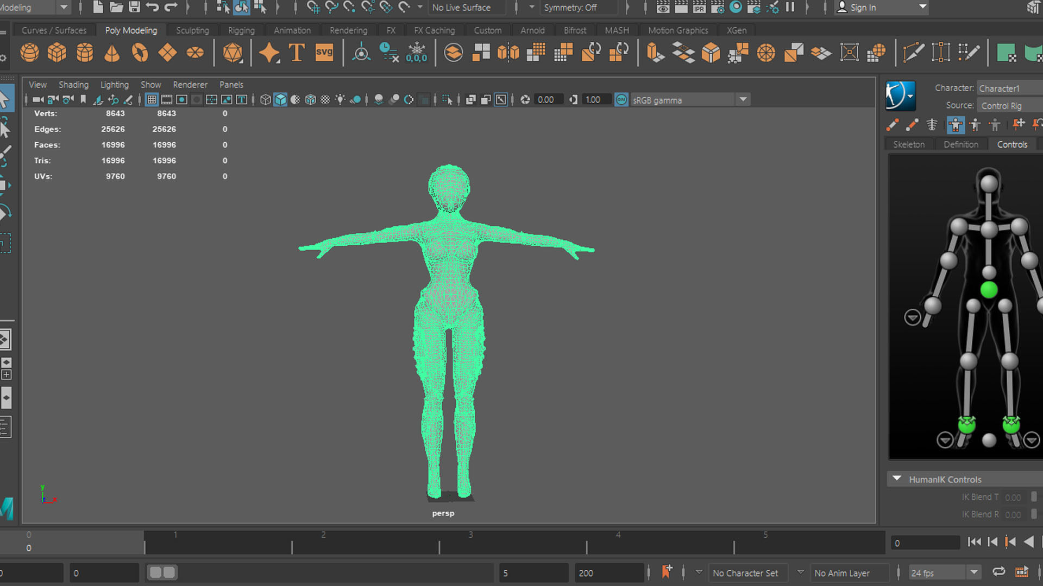Click the playback end field showing 200
This screenshot has width=1043, height=586.
click(x=610, y=573)
